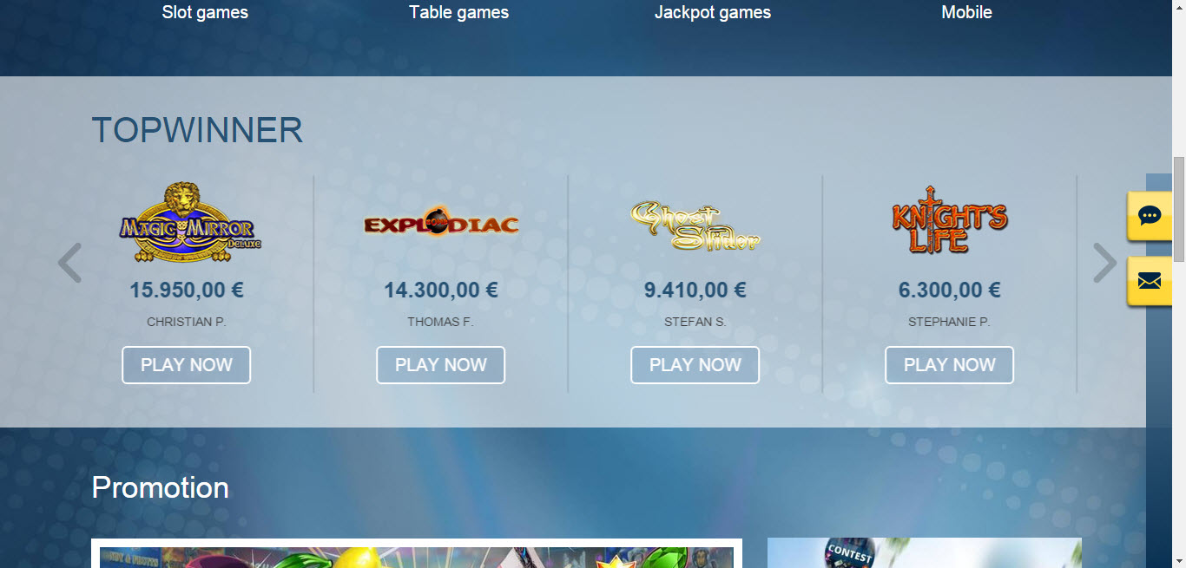The width and height of the screenshot is (1186, 568).
Task: Click Play Now under Explodiac
Action: (x=441, y=365)
